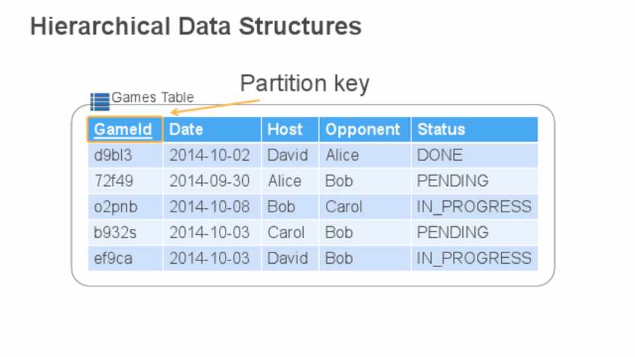Viewport: 635px width, 357px height.
Task: Click the 2014-10-02 date cell
Action: 210,155
